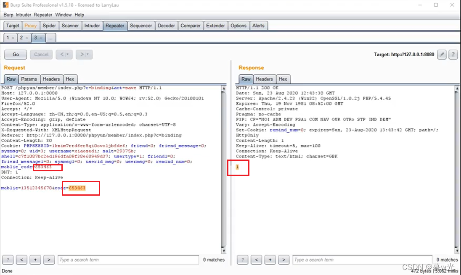Click request pane scrollbar down arrow
Viewport: 461px width, 275px height.
coord(224,251)
